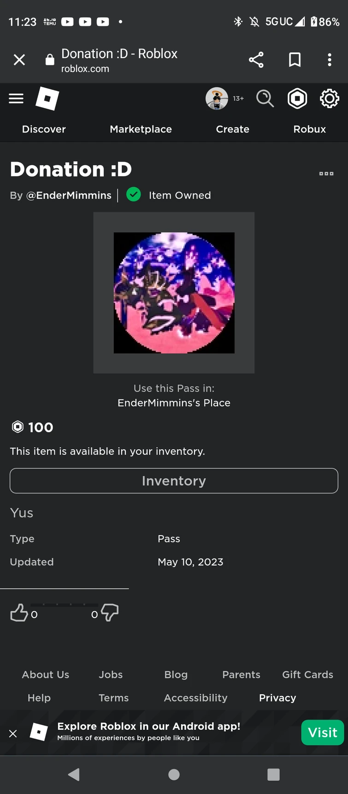Dislike the pass with thumbs down

pos(110,613)
